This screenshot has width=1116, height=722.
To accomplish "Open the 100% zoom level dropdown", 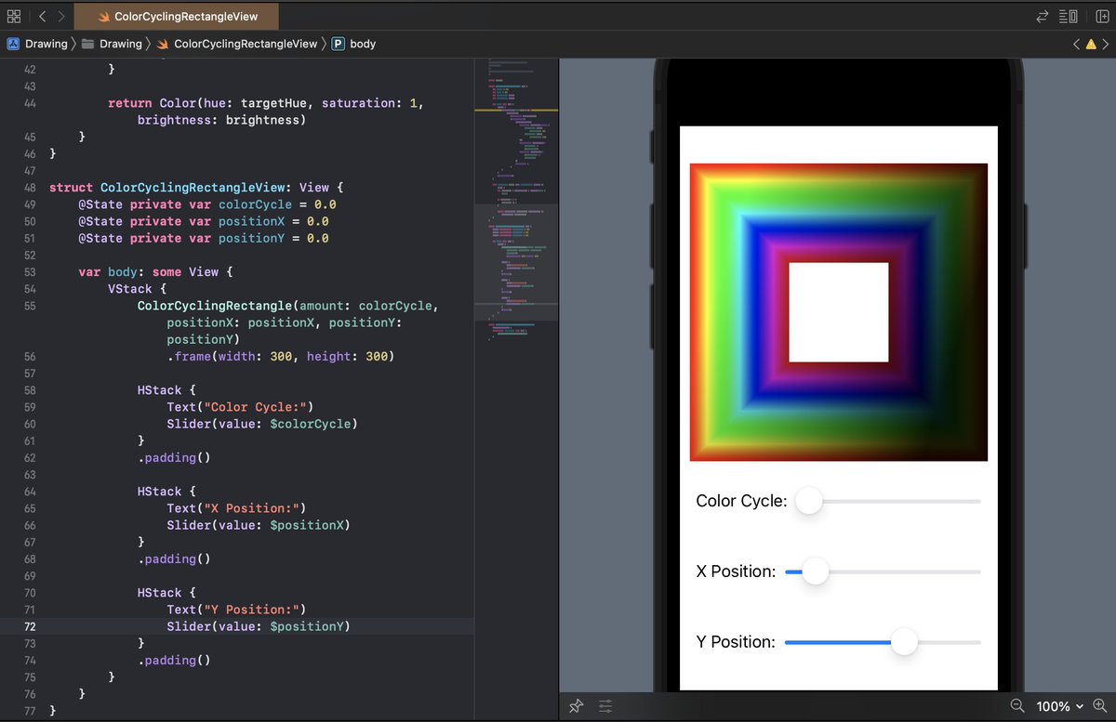I will point(1059,706).
